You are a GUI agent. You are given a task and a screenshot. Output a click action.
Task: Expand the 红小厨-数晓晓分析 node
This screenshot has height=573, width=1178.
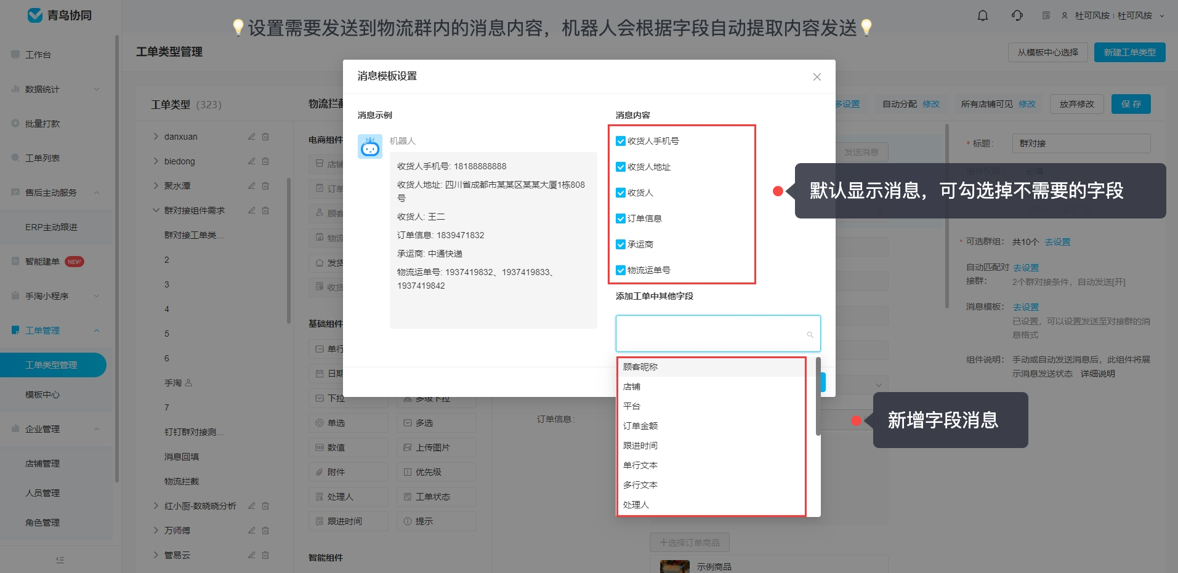(156, 506)
